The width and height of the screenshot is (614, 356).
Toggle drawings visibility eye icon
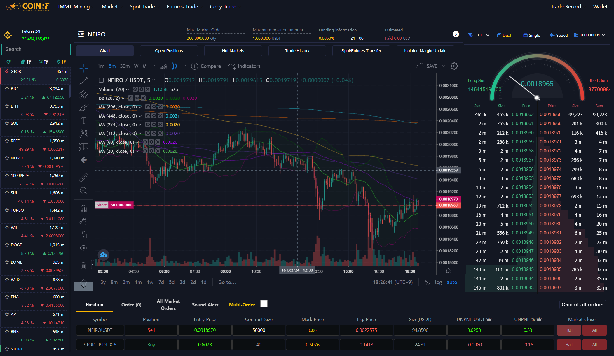coord(83,248)
